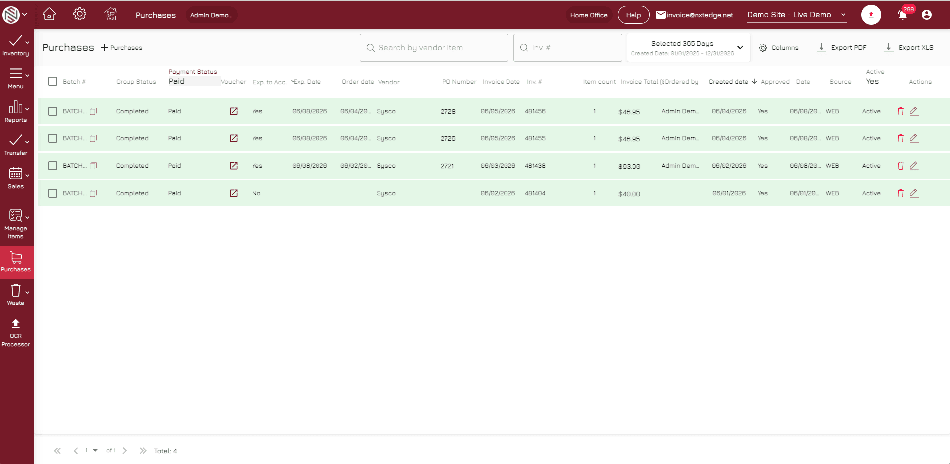
Task: Sort by Invoice Date column header
Action: [501, 82]
